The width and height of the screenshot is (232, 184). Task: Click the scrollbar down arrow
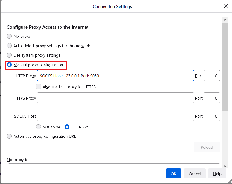[225, 166]
